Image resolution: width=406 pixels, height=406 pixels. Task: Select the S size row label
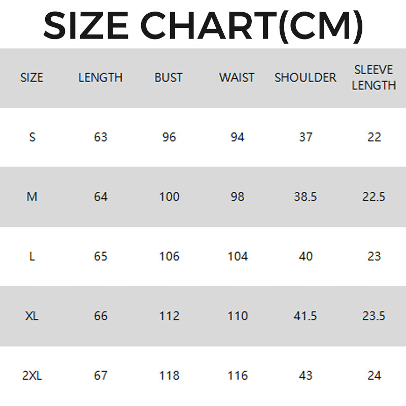32,137
